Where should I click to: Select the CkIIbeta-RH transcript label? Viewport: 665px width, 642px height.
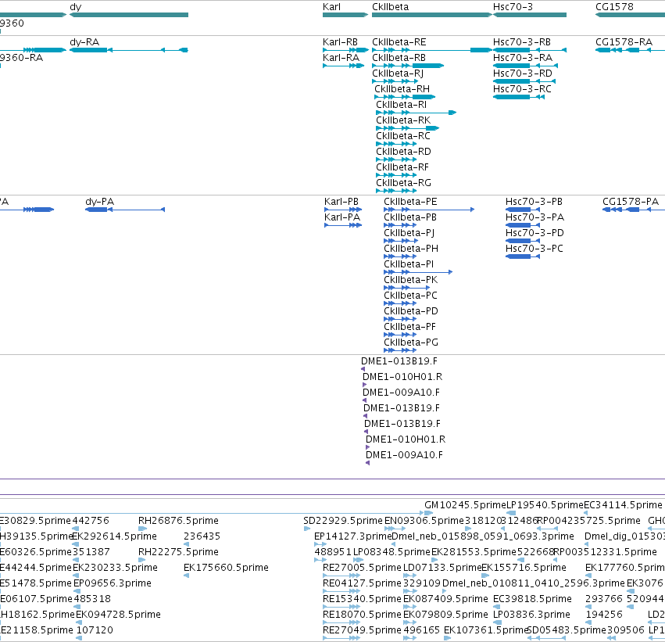point(402,89)
